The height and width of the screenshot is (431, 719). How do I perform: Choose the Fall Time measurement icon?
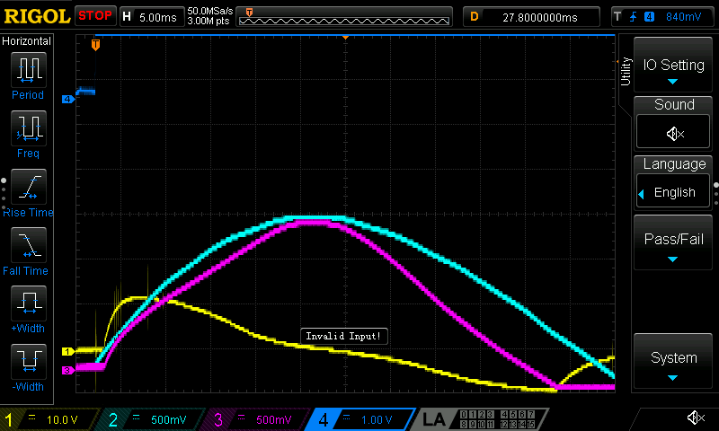pos(27,244)
